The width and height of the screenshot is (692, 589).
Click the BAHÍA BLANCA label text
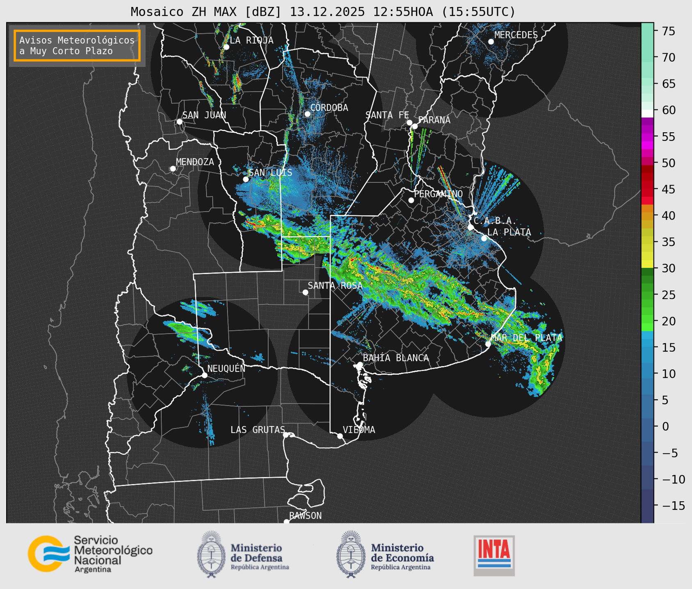click(396, 358)
